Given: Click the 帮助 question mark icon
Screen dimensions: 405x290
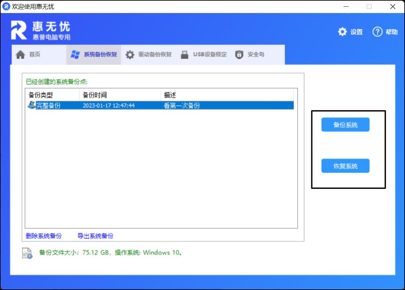Looking at the screenshot, I should tap(377, 32).
